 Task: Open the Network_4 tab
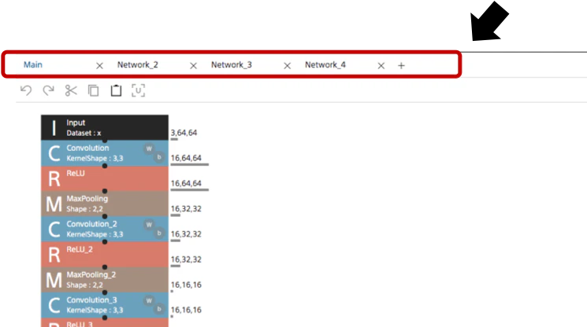[325, 64]
